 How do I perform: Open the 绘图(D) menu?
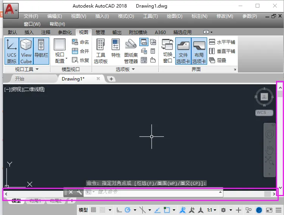pyautogui.click(x=175, y=16)
